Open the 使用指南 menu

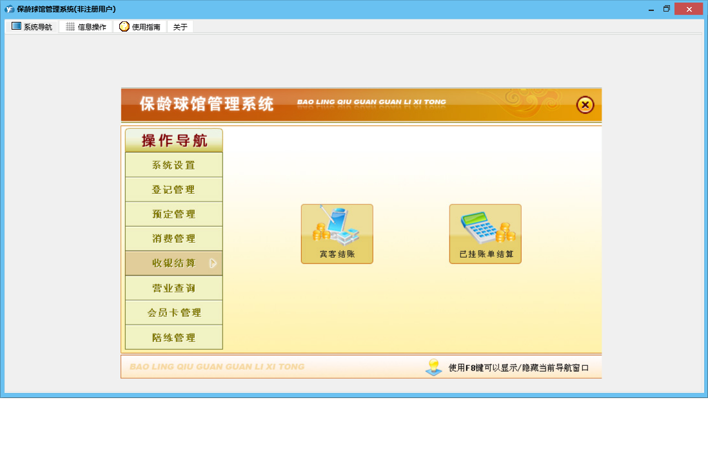tap(140, 26)
